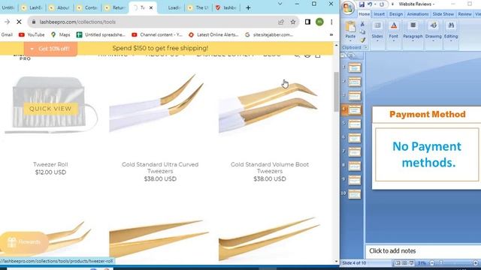Switch to Slide Sorter view

click(x=404, y=263)
